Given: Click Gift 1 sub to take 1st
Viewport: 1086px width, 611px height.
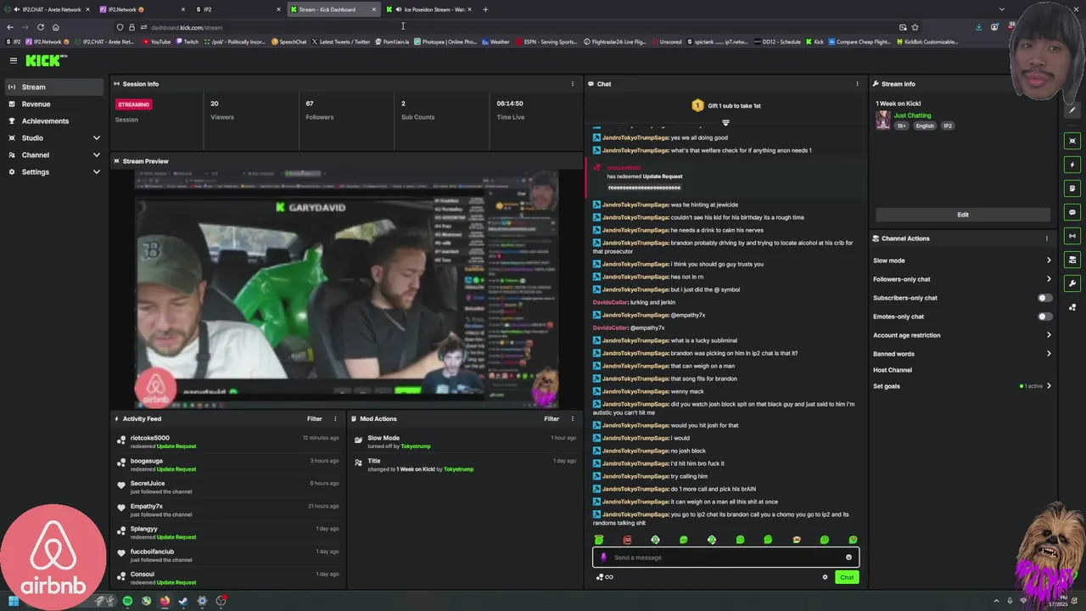Looking at the screenshot, I should (725, 105).
